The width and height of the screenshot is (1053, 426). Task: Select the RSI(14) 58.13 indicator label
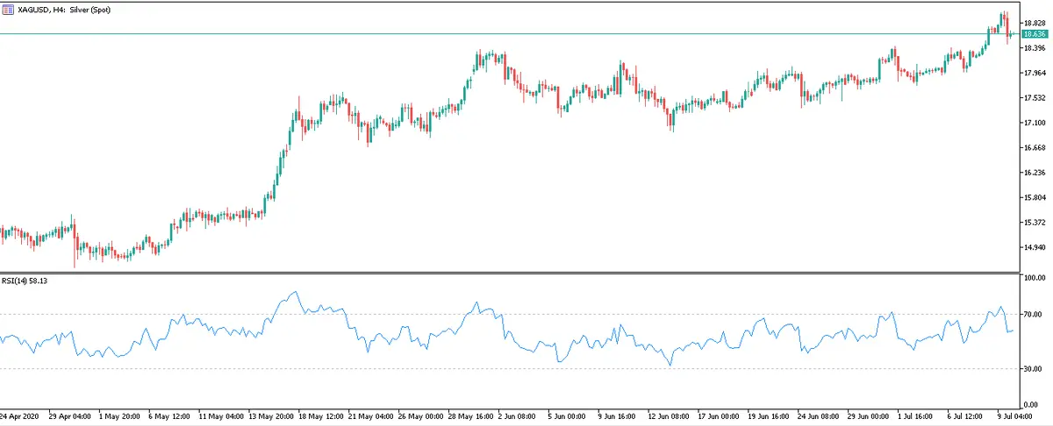click(24, 280)
